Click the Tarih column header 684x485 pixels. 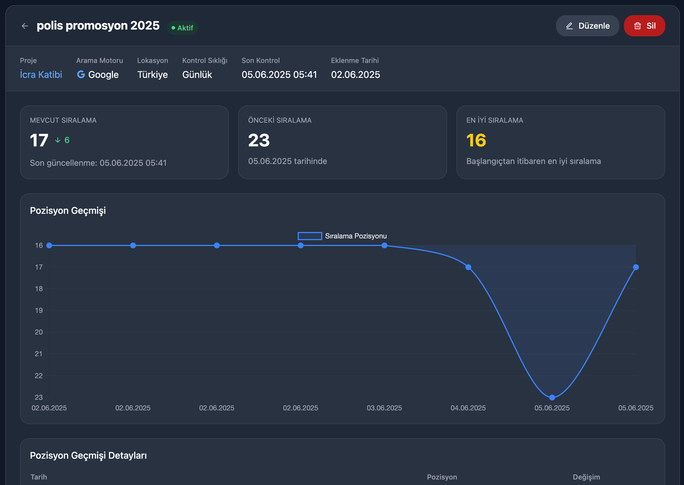coord(39,477)
